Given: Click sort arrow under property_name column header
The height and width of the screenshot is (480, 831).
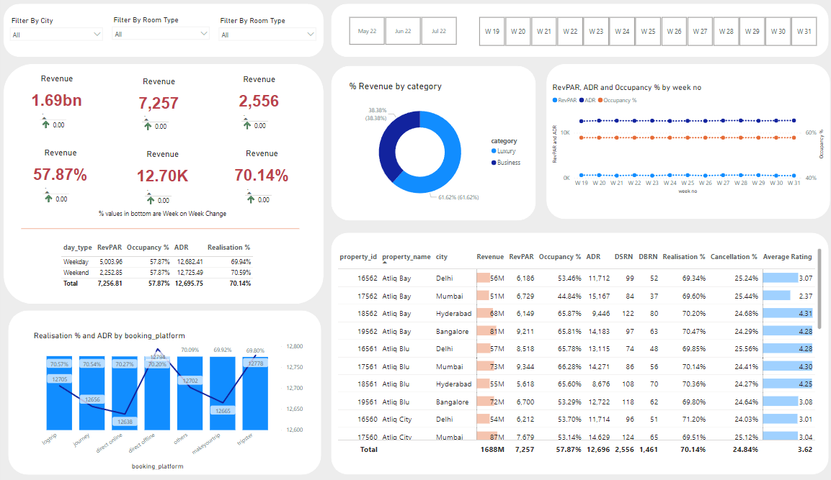Looking at the screenshot, I should click(385, 263).
